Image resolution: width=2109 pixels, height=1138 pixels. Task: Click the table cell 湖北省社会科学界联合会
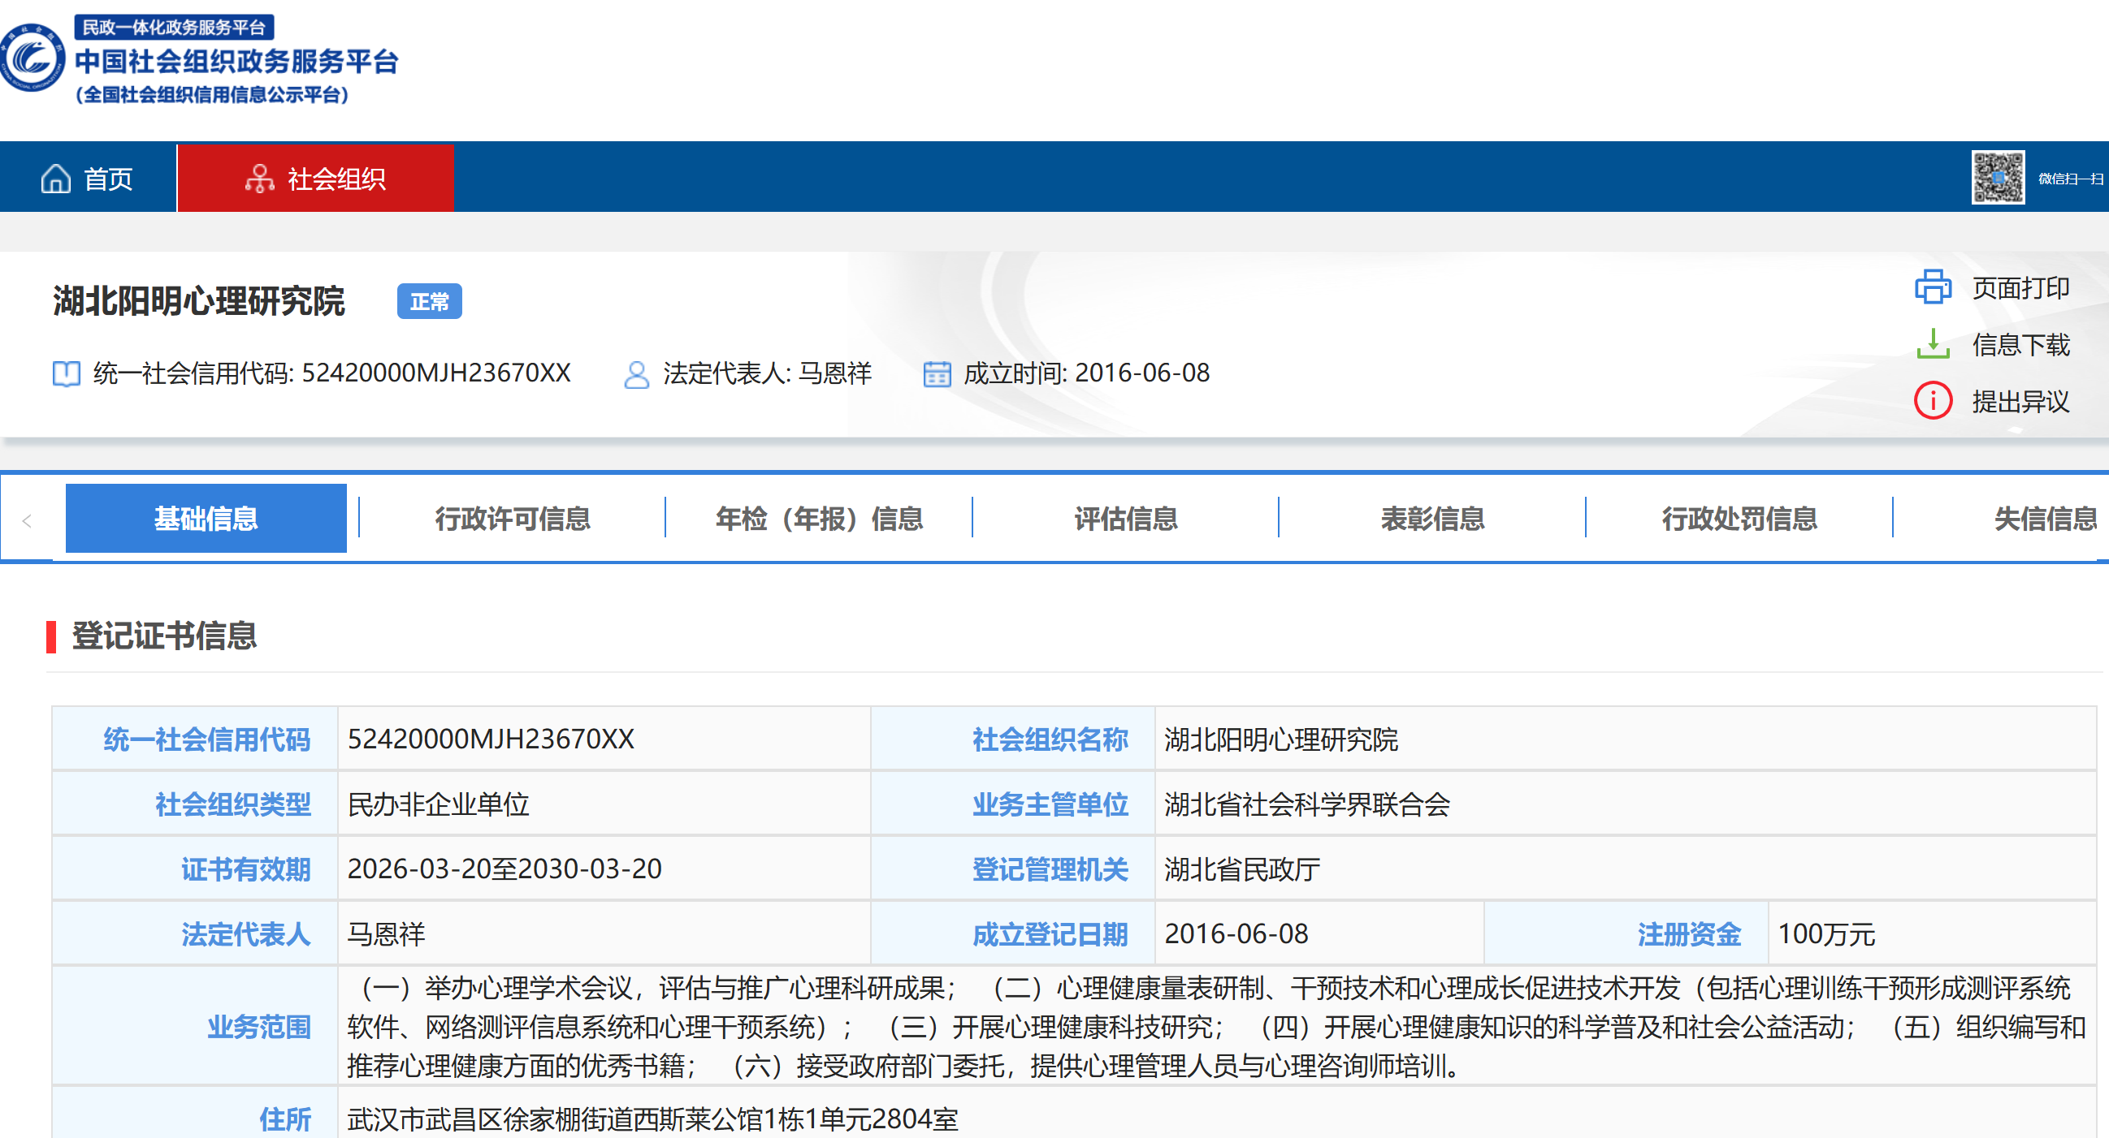pyautogui.click(x=1625, y=804)
